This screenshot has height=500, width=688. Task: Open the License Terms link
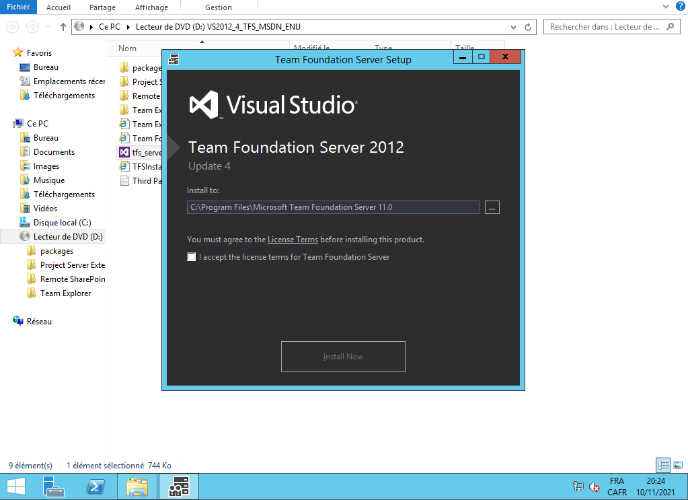coord(293,240)
